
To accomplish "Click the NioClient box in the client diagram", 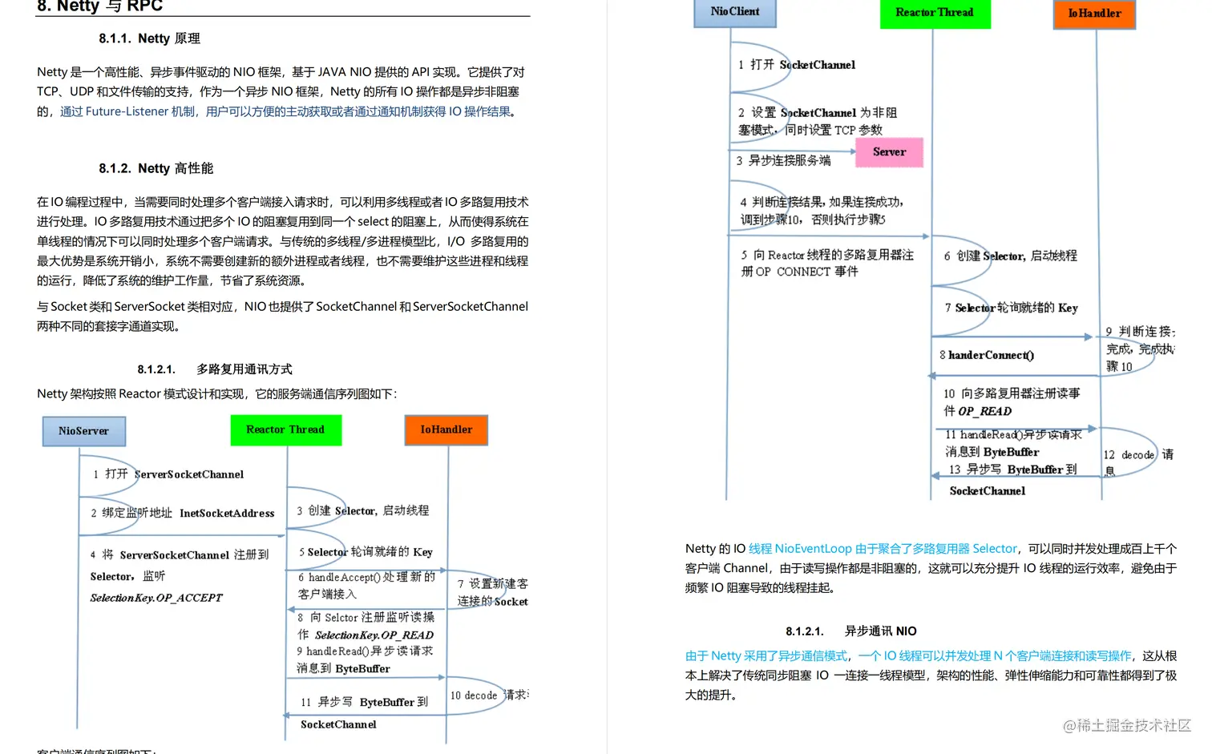I will pos(735,12).
